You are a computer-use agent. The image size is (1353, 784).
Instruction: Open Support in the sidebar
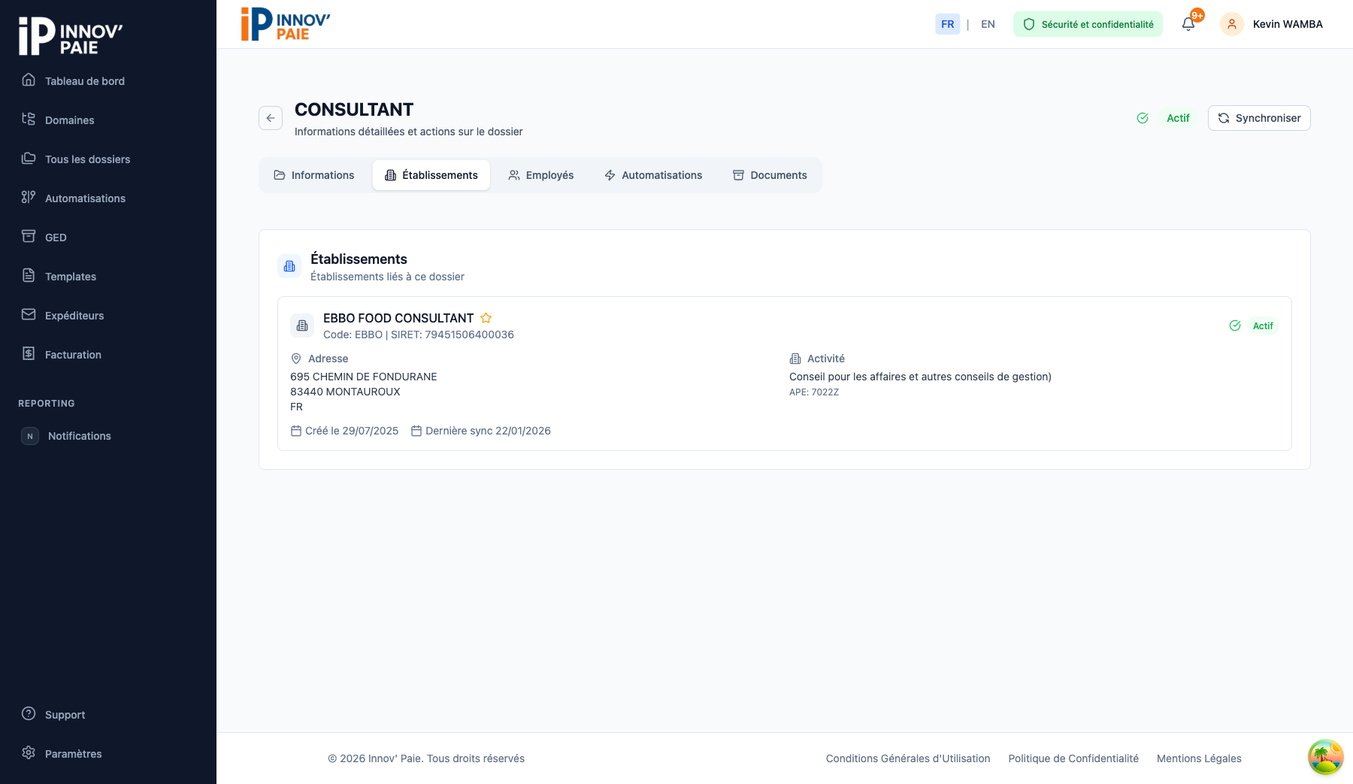65,715
